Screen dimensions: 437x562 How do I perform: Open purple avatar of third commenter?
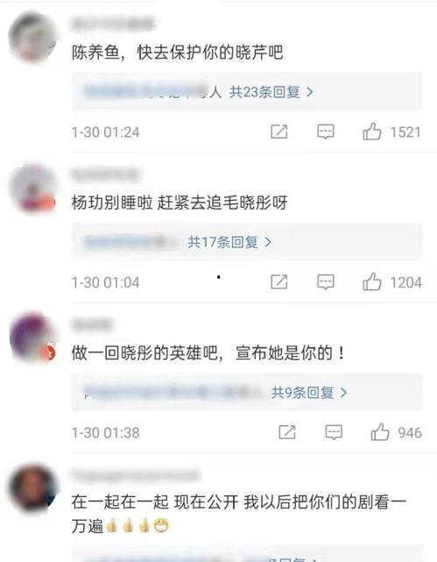(33, 338)
